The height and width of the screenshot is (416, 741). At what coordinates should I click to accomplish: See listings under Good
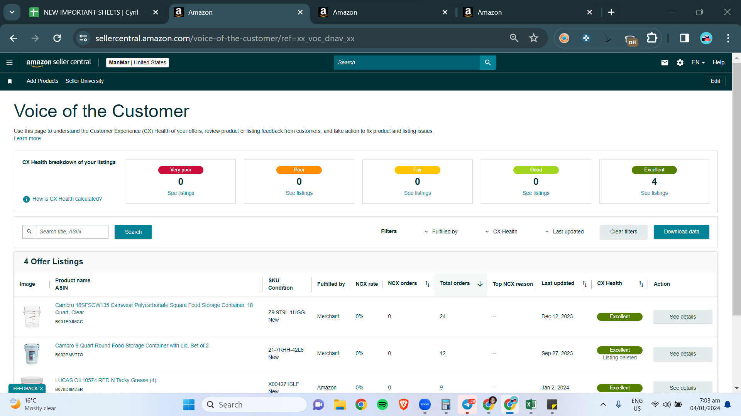tap(536, 193)
